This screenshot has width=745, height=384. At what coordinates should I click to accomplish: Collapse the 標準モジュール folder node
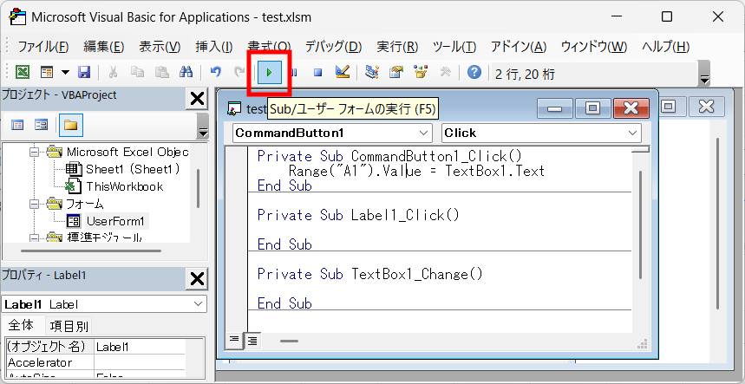tap(34, 238)
